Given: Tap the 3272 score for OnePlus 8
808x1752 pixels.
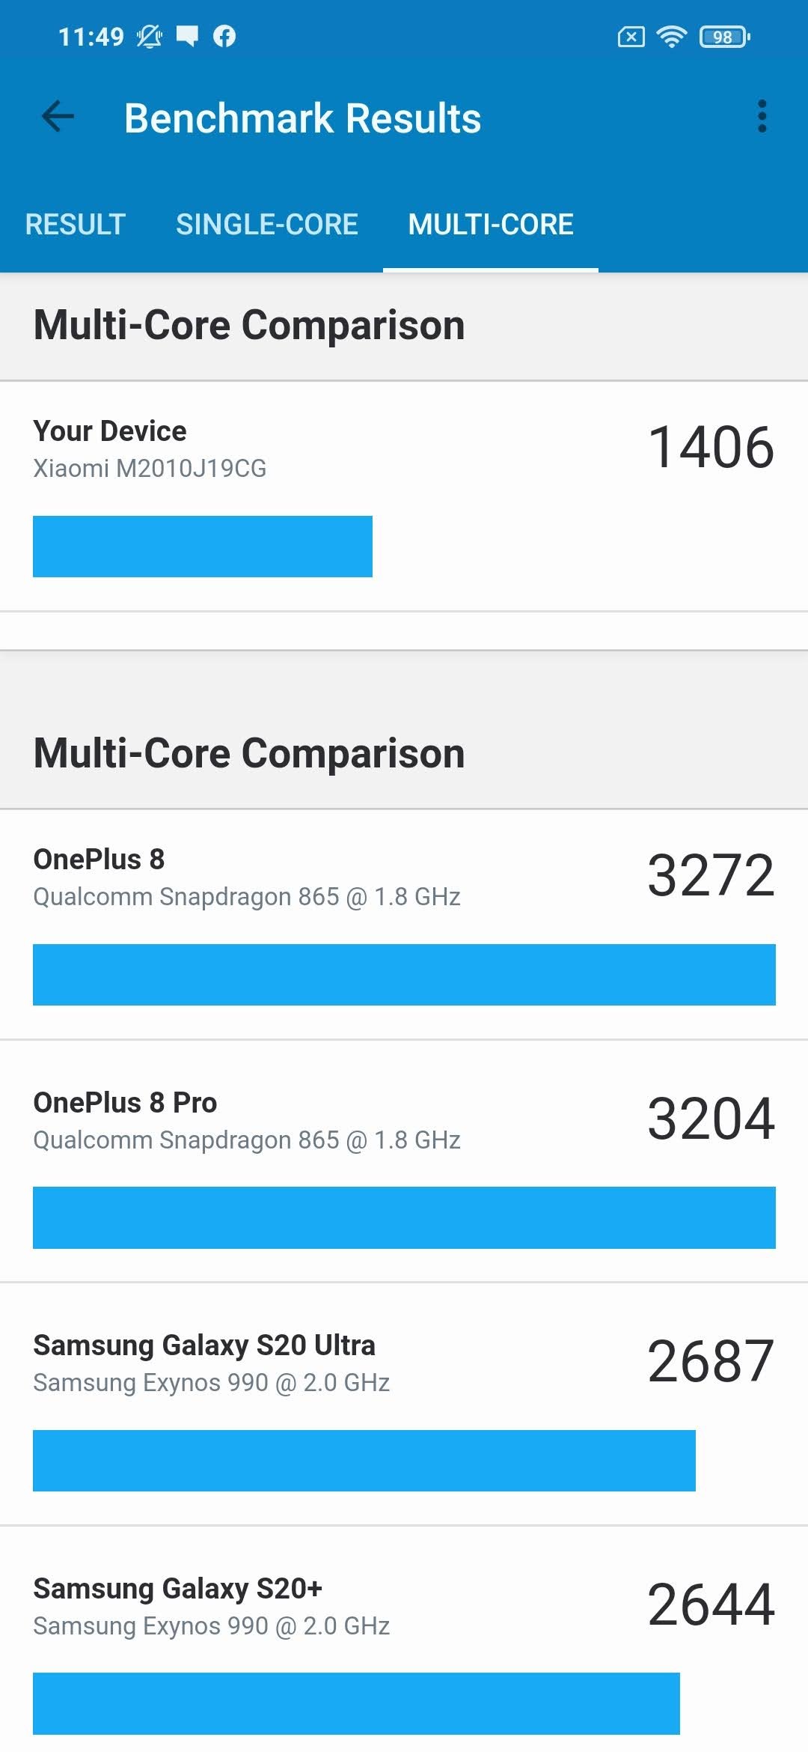Looking at the screenshot, I should (711, 875).
